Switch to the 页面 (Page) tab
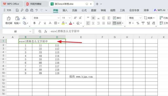Screen dimensions: 168x96 coord(75,10)
